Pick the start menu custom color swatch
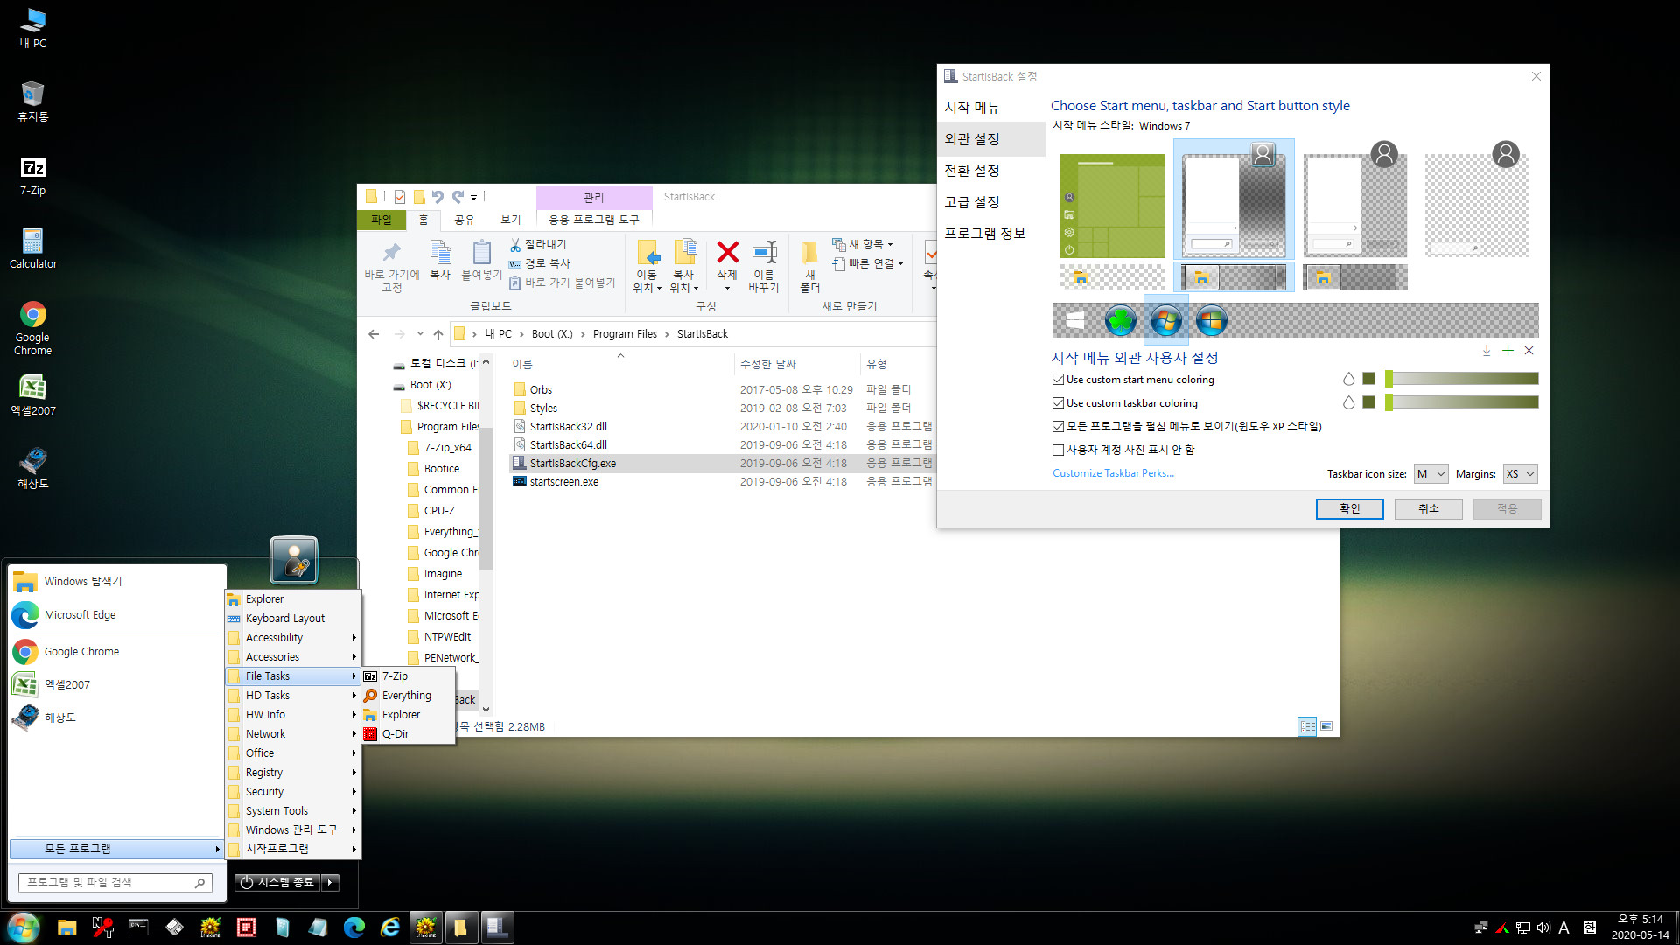Image resolution: width=1680 pixels, height=945 pixels. [x=1369, y=379]
